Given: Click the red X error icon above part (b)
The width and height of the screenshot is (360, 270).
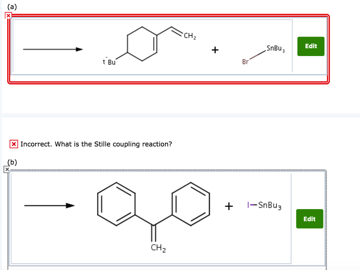Looking at the screenshot, I should pos(6,169).
